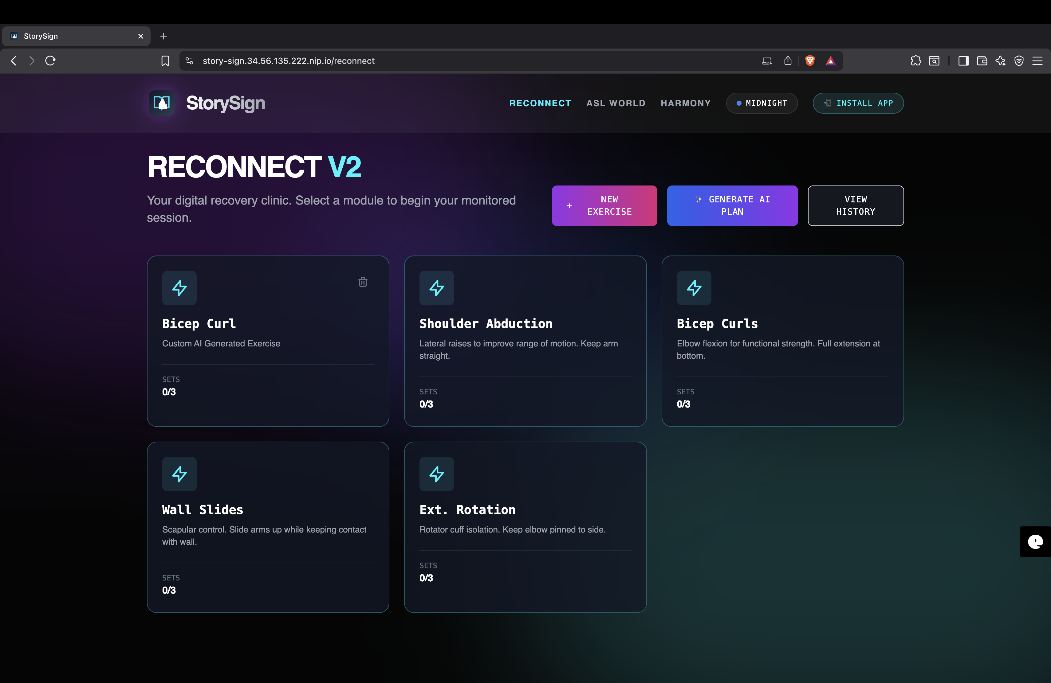Open a new browser tab
This screenshot has width=1051, height=683.
[x=163, y=36]
